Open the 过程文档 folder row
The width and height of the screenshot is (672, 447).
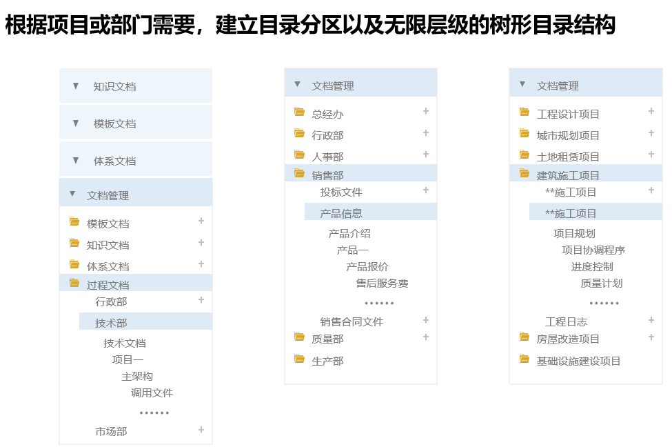tap(136, 283)
